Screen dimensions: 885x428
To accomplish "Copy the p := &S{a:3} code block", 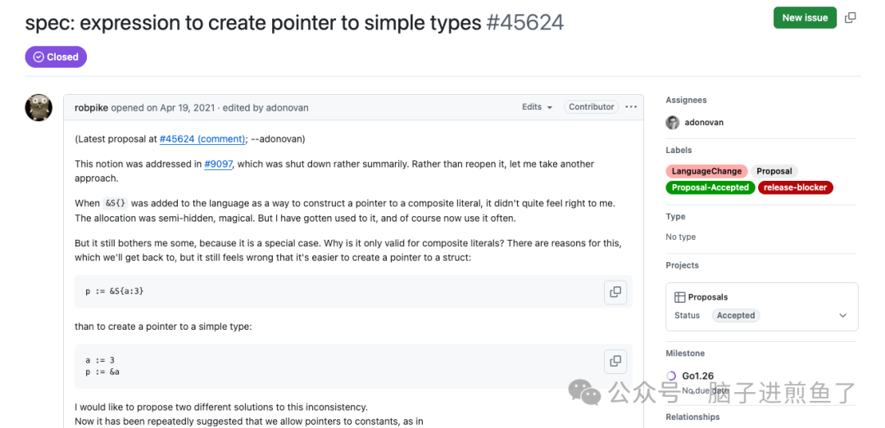I will [615, 291].
